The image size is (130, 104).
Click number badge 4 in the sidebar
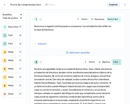(x=5, y=52)
